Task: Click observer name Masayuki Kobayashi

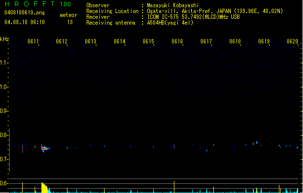Action: [173, 5]
